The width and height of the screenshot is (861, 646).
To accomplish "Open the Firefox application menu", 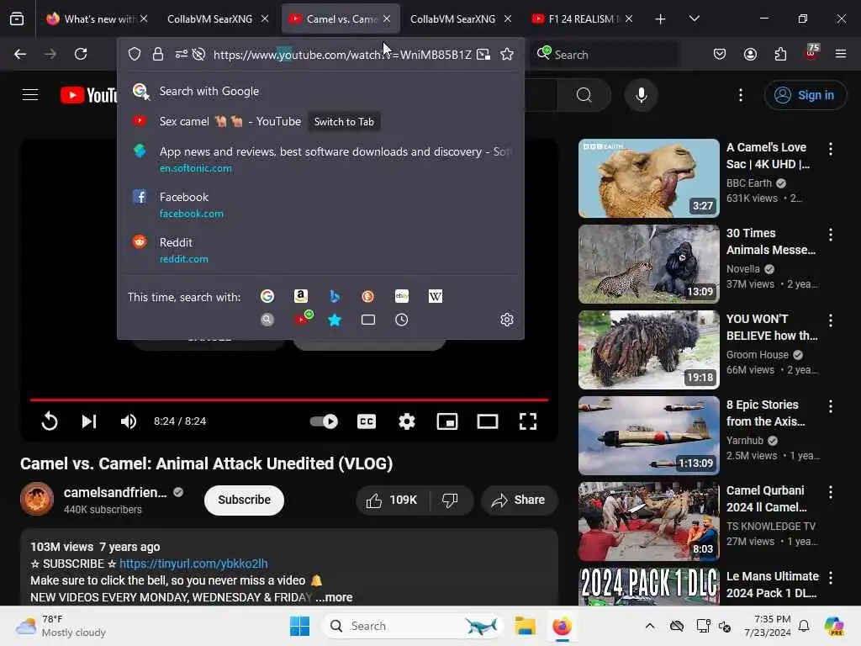I will pos(841,54).
